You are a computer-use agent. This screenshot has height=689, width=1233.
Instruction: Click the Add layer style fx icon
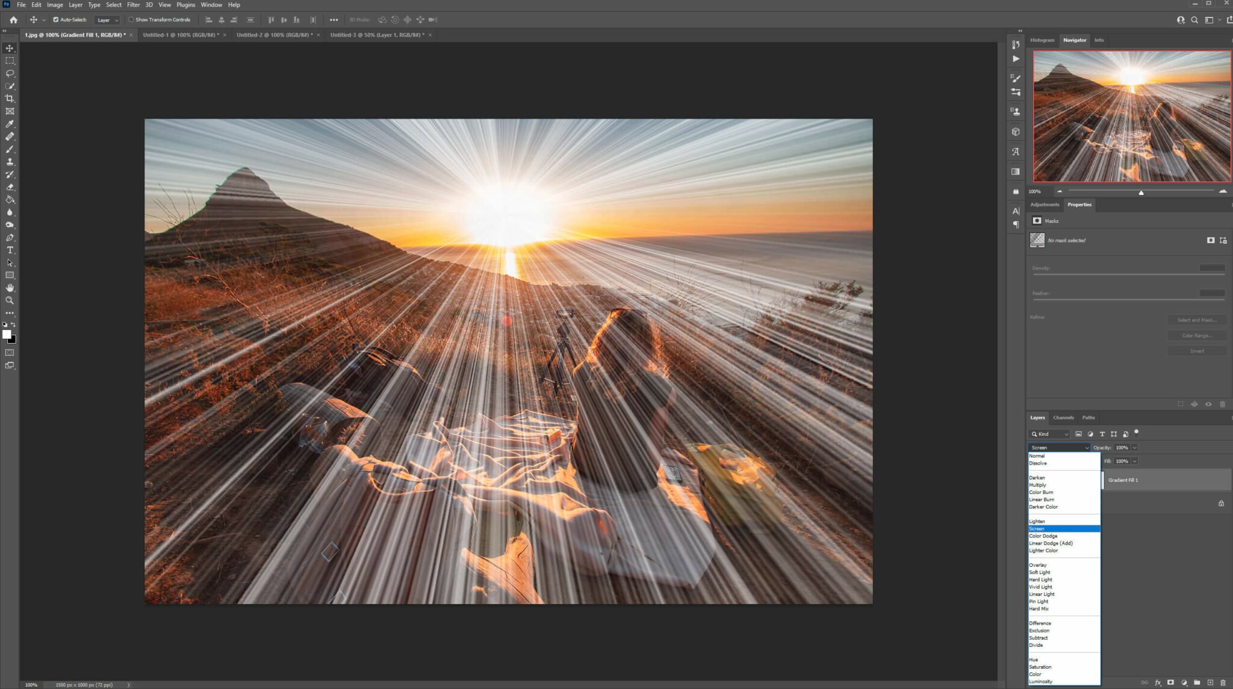pos(1158,682)
